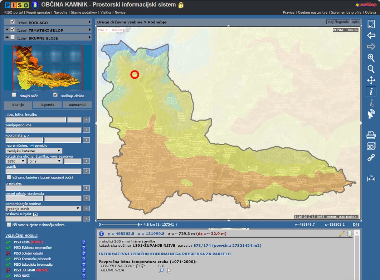The width and height of the screenshot is (380, 280).
Task: Open the 'zemljiški kataster' dropdown
Action: pyautogui.click(x=34, y=151)
